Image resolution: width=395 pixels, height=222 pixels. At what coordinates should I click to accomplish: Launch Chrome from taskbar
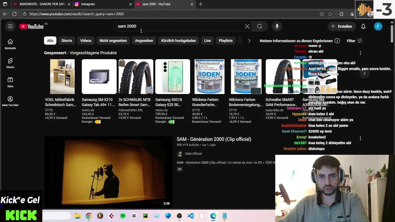(89, 216)
